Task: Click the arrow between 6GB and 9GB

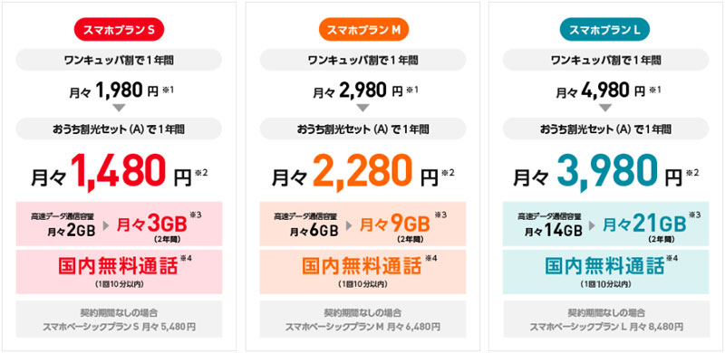Action: [x=349, y=226]
